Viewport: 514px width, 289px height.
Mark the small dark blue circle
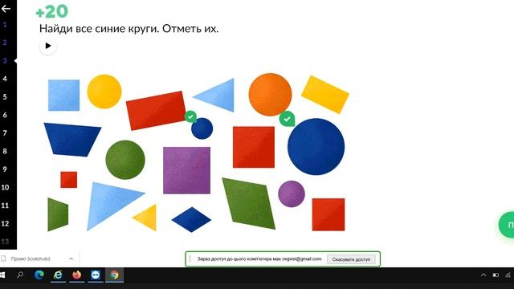pos(202,128)
